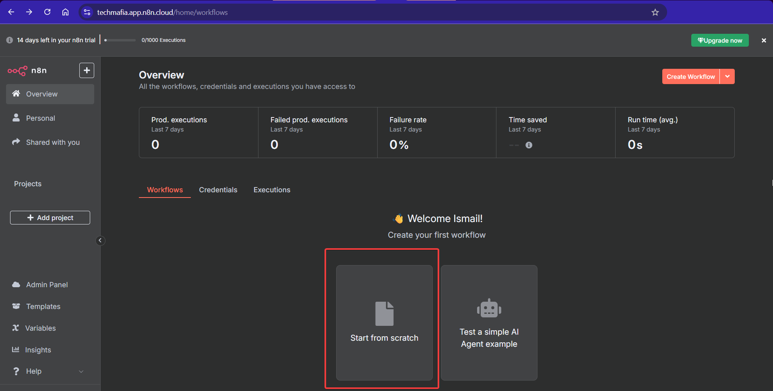This screenshot has height=391, width=773.
Task: Switch to the Credentials tab
Action: [218, 189]
